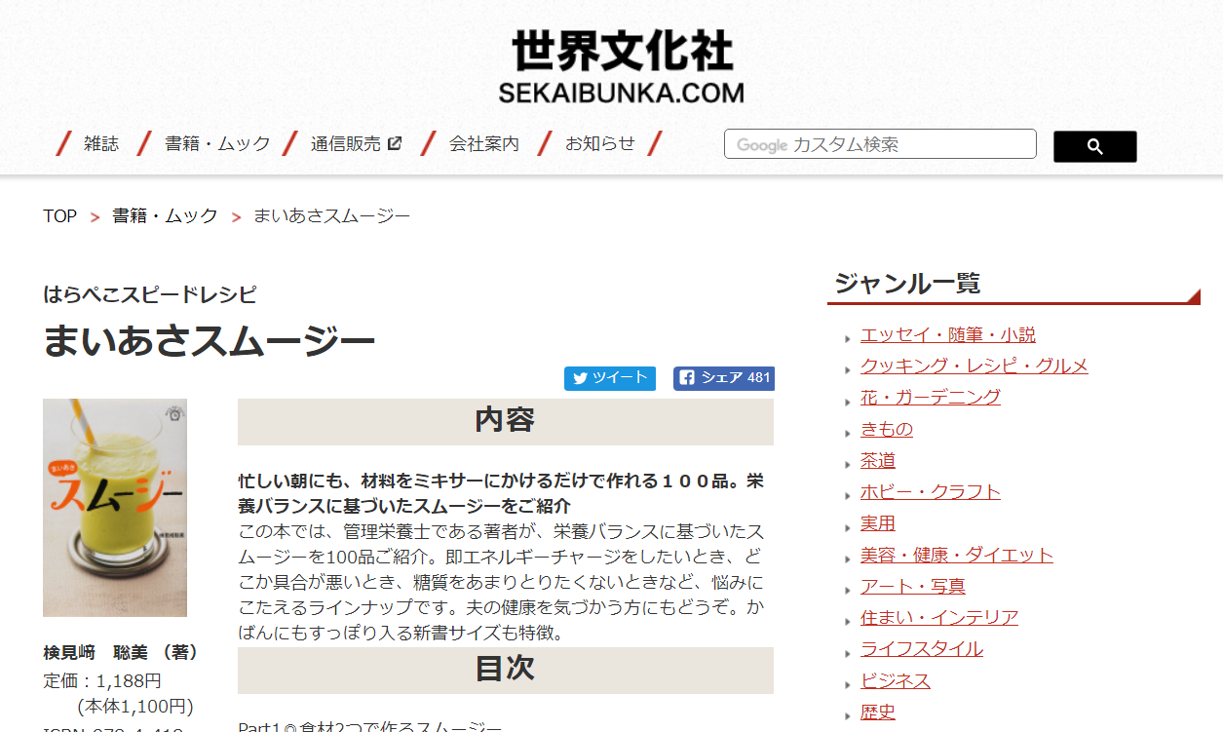This screenshot has height=732, width=1223.
Task: Select the 花・ガーデニング genre link
Action: click(931, 398)
